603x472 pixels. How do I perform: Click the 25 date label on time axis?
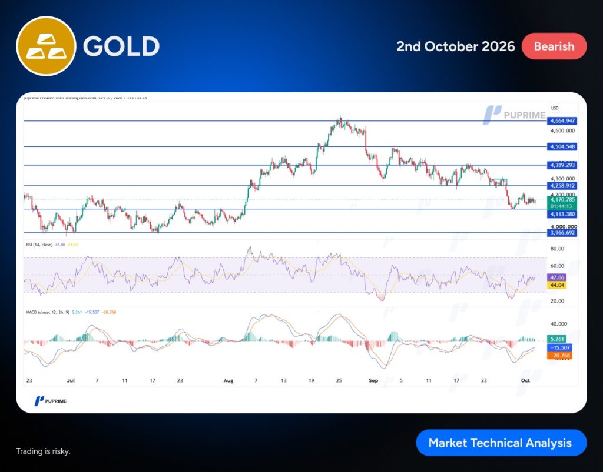339,381
